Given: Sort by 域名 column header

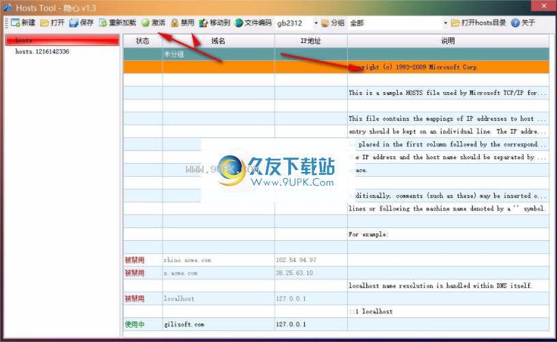Looking at the screenshot, I should [x=219, y=41].
